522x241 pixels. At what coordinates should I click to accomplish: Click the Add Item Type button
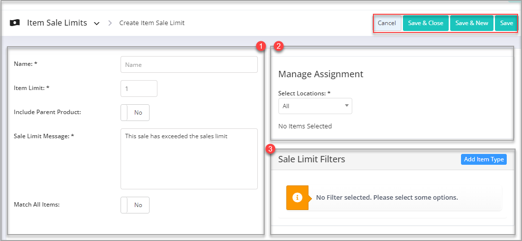(484, 159)
